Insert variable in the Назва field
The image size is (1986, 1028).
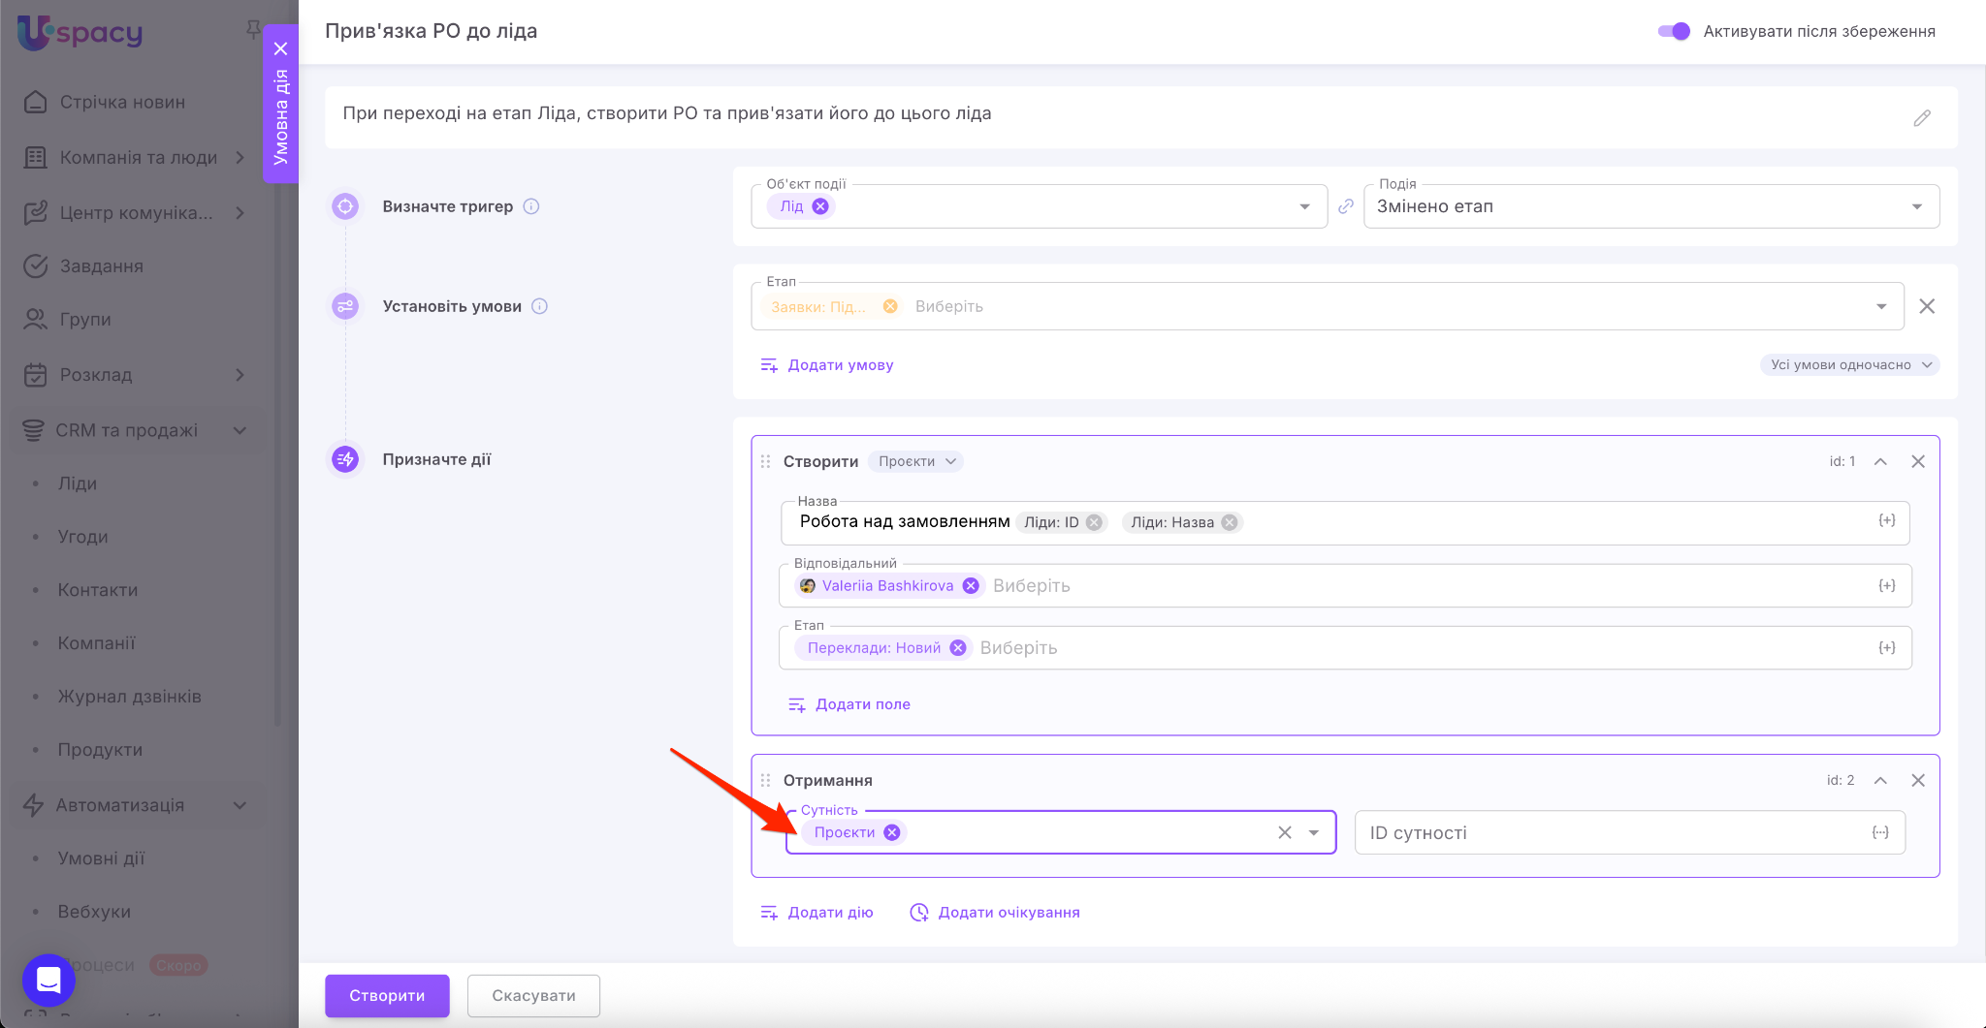1886,521
